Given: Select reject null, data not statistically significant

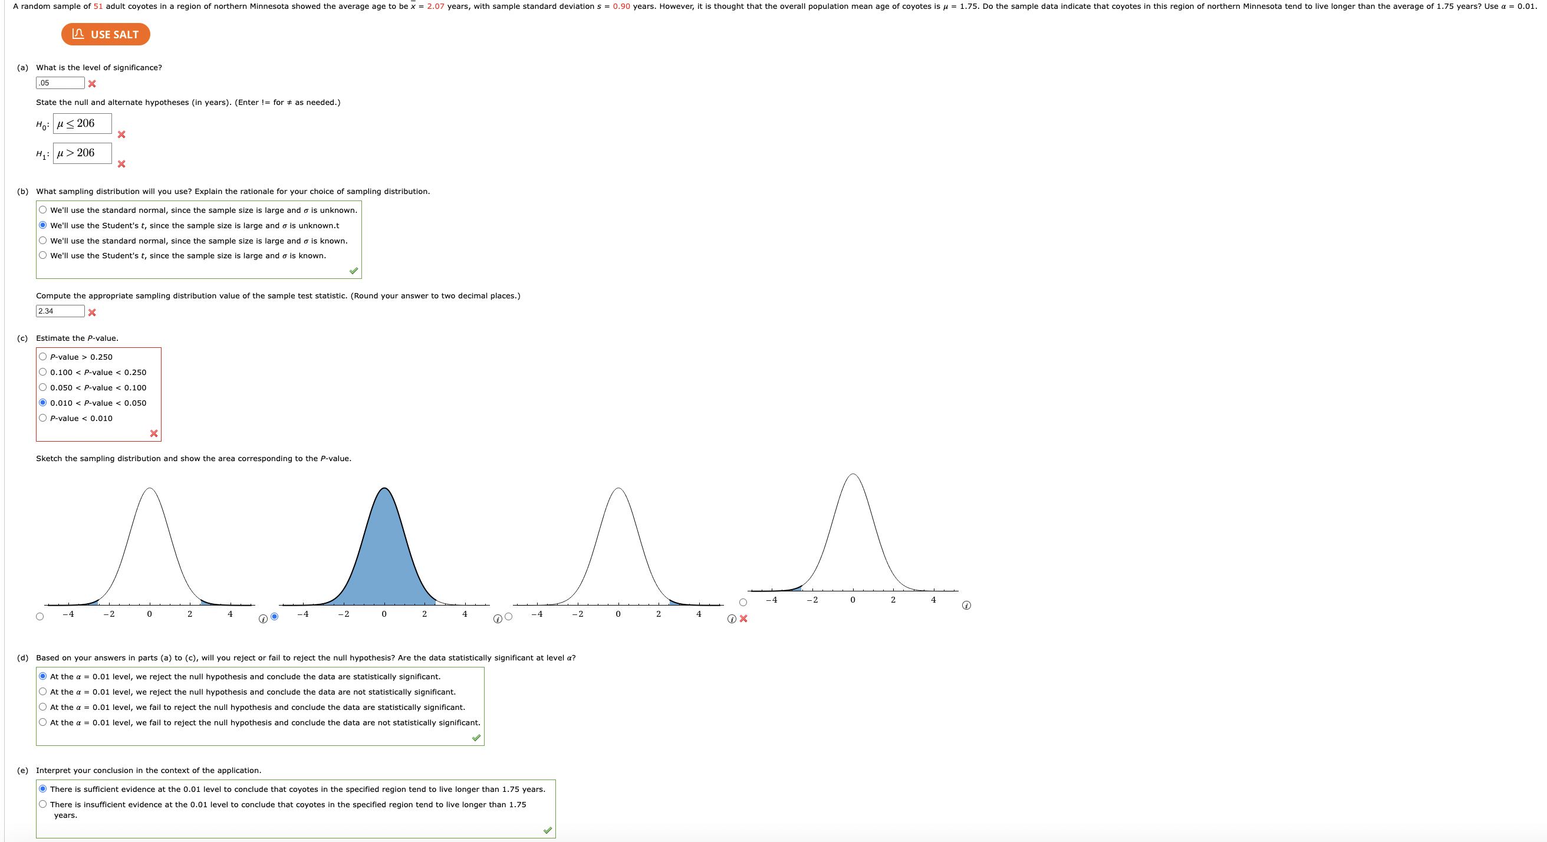Looking at the screenshot, I should (x=42, y=692).
